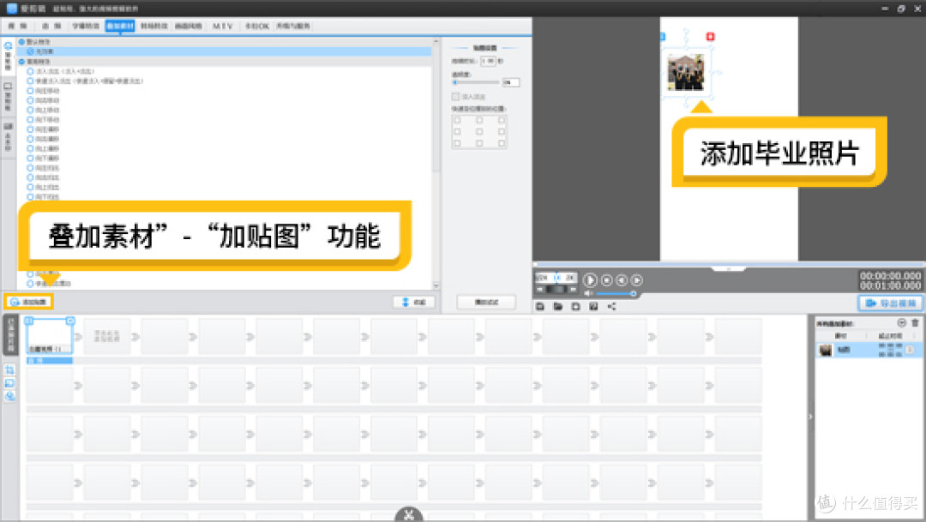Step to next frame in player
The image size is (926, 522).
[x=636, y=280]
